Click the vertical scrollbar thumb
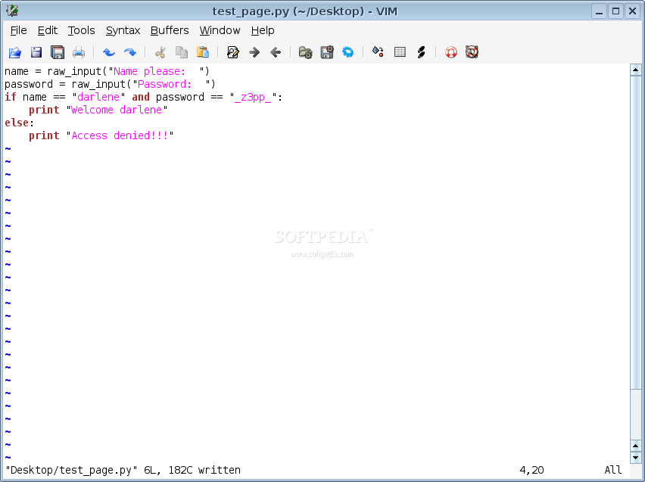 coord(636,233)
